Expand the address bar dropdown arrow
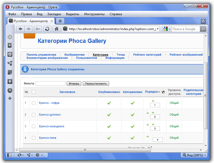The image size is (214, 163). 158,29
